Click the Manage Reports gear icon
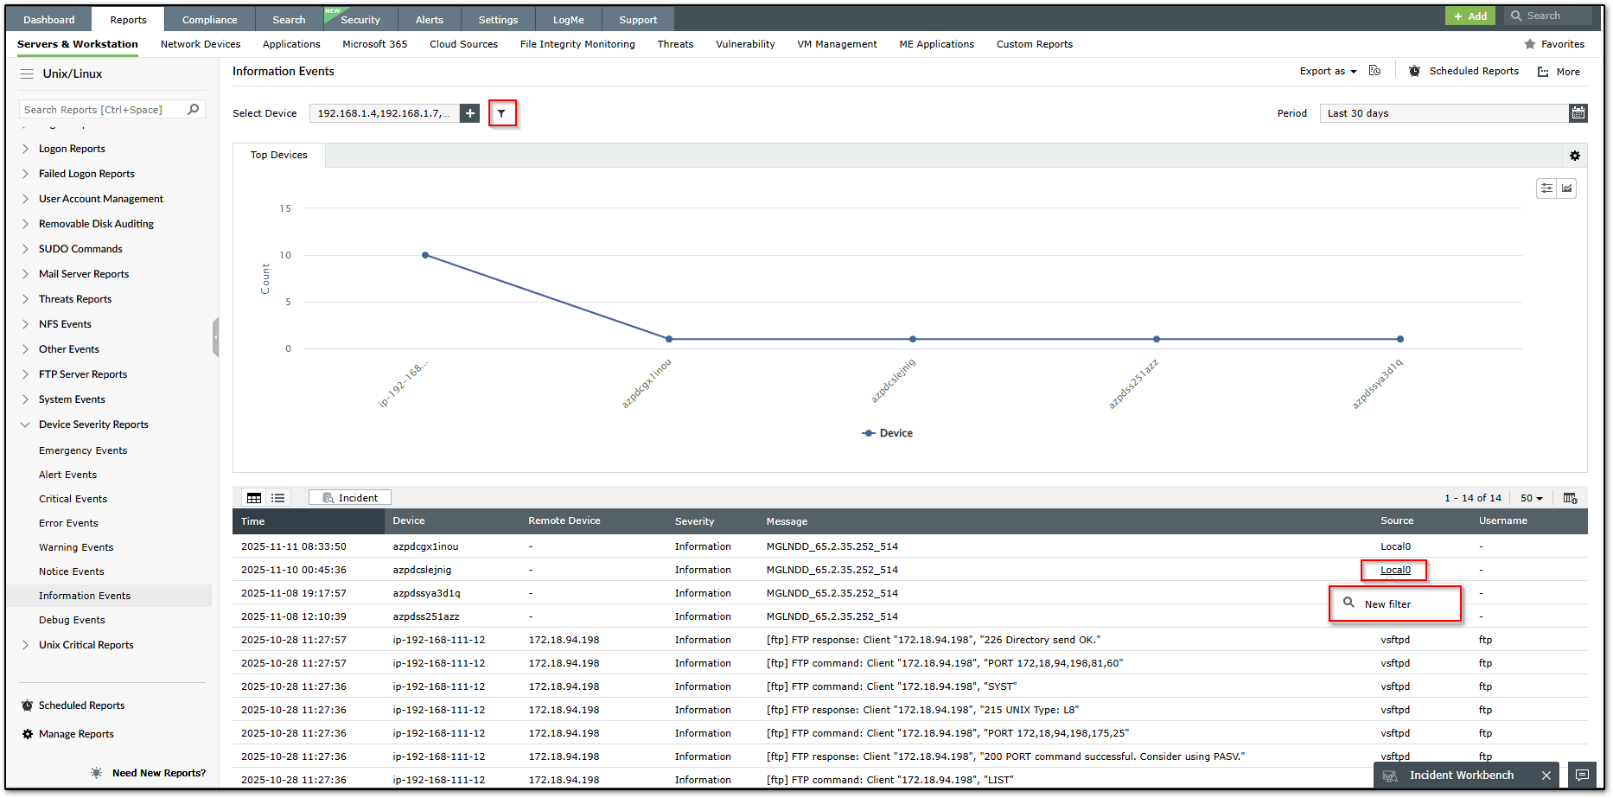The width and height of the screenshot is (1613, 798). tap(28, 734)
